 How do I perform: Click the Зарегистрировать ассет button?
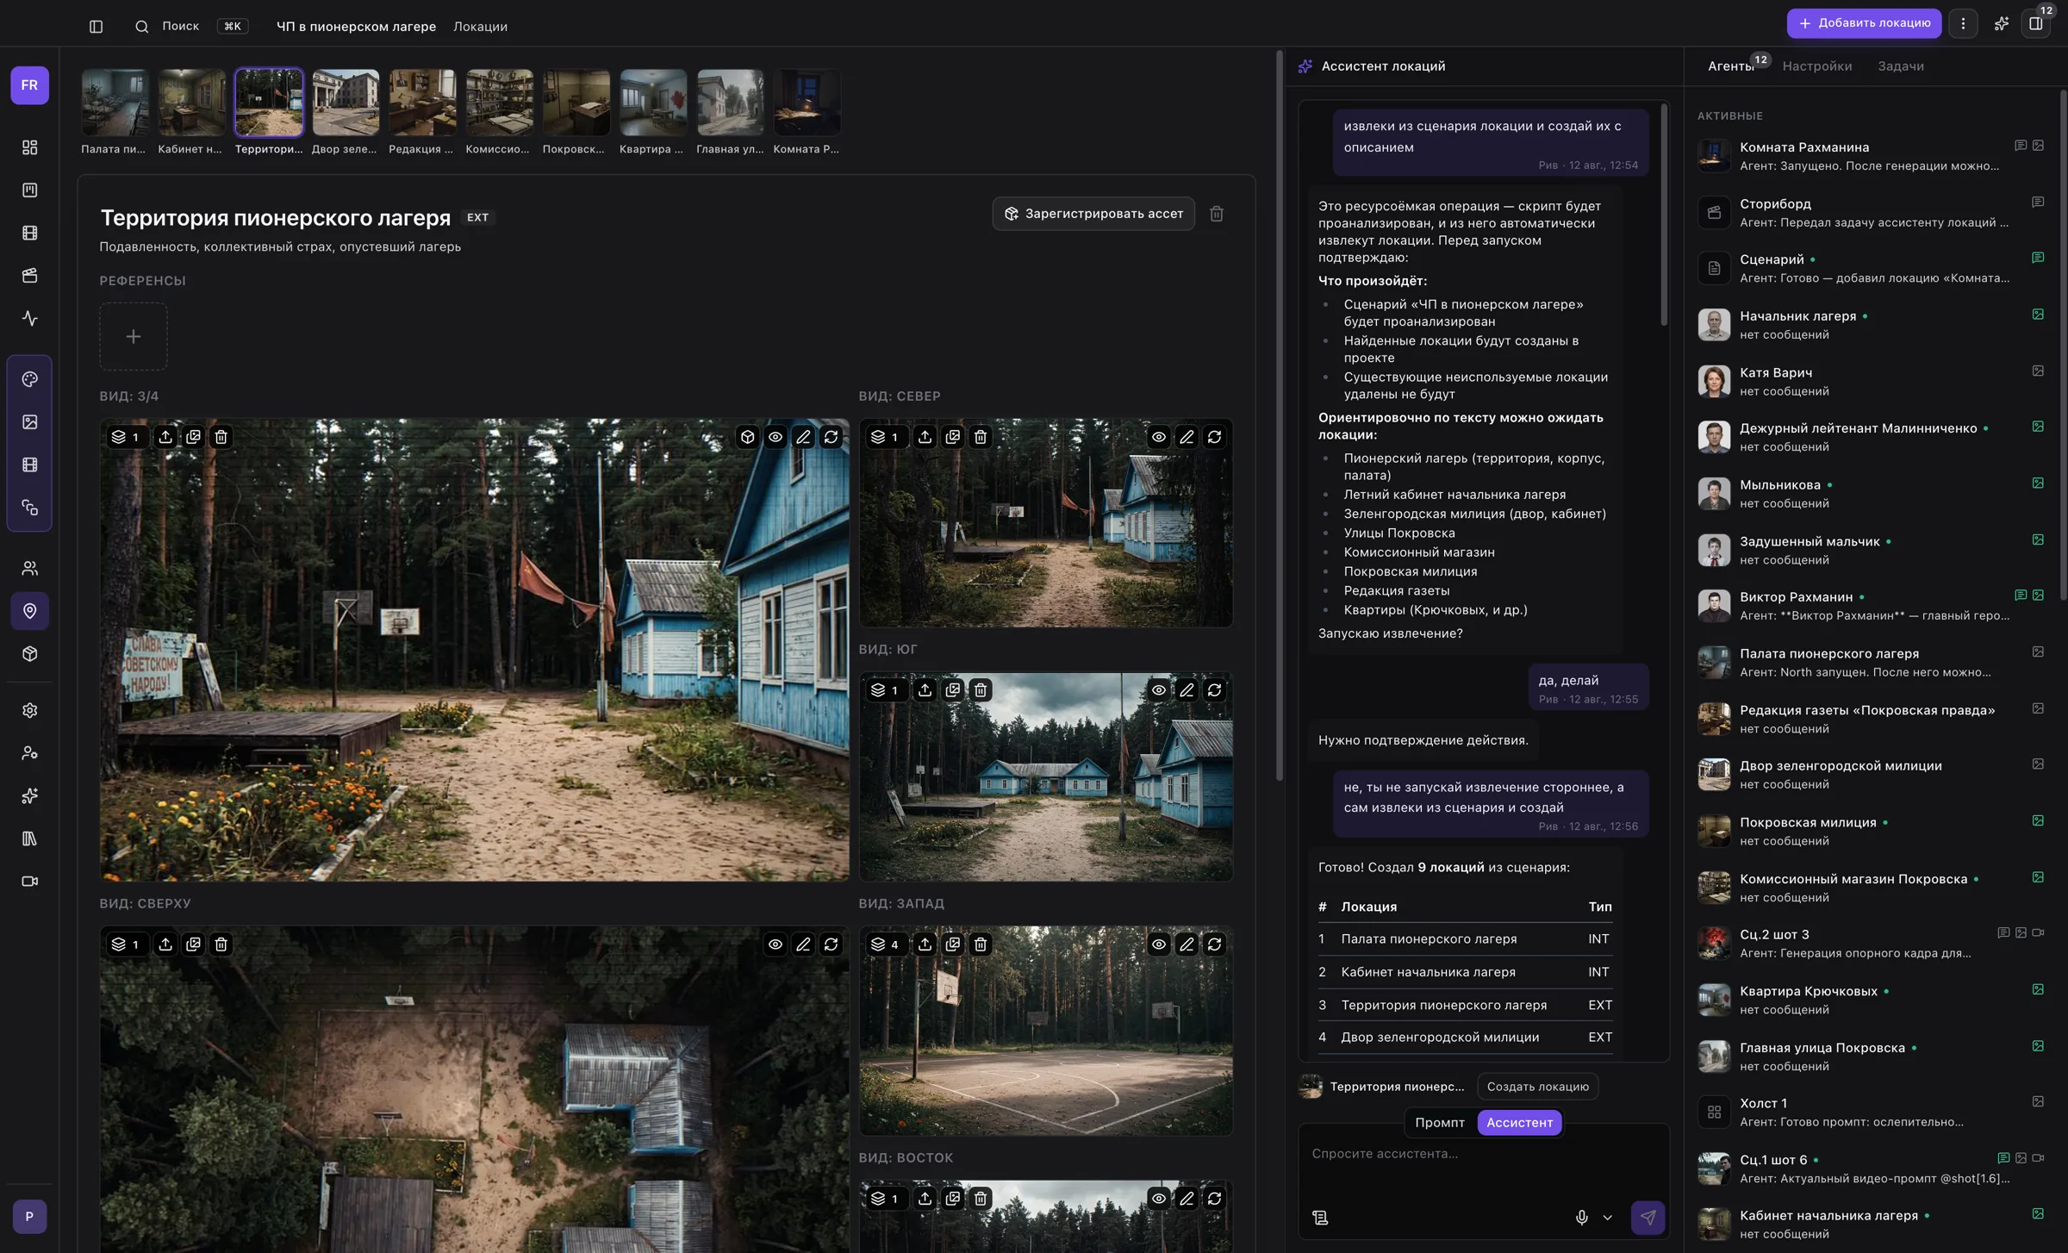[1093, 214]
